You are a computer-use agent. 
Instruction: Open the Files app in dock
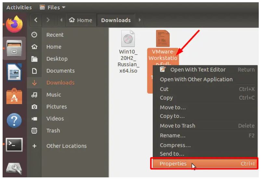[x=14, y=48]
